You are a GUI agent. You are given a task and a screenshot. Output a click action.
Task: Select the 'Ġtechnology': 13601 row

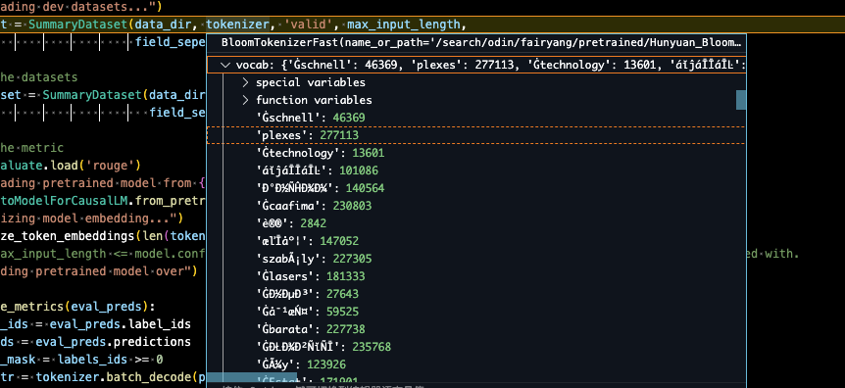(476, 153)
